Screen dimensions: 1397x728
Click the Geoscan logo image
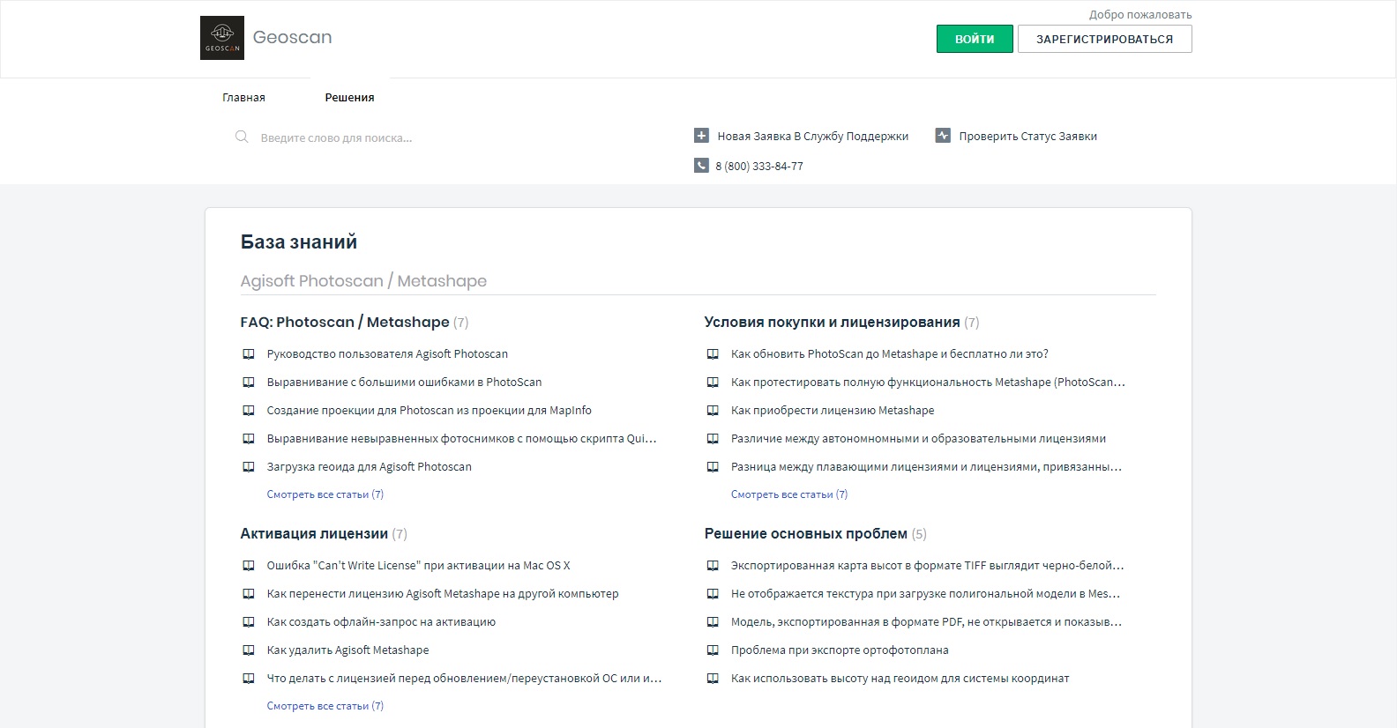pos(222,38)
